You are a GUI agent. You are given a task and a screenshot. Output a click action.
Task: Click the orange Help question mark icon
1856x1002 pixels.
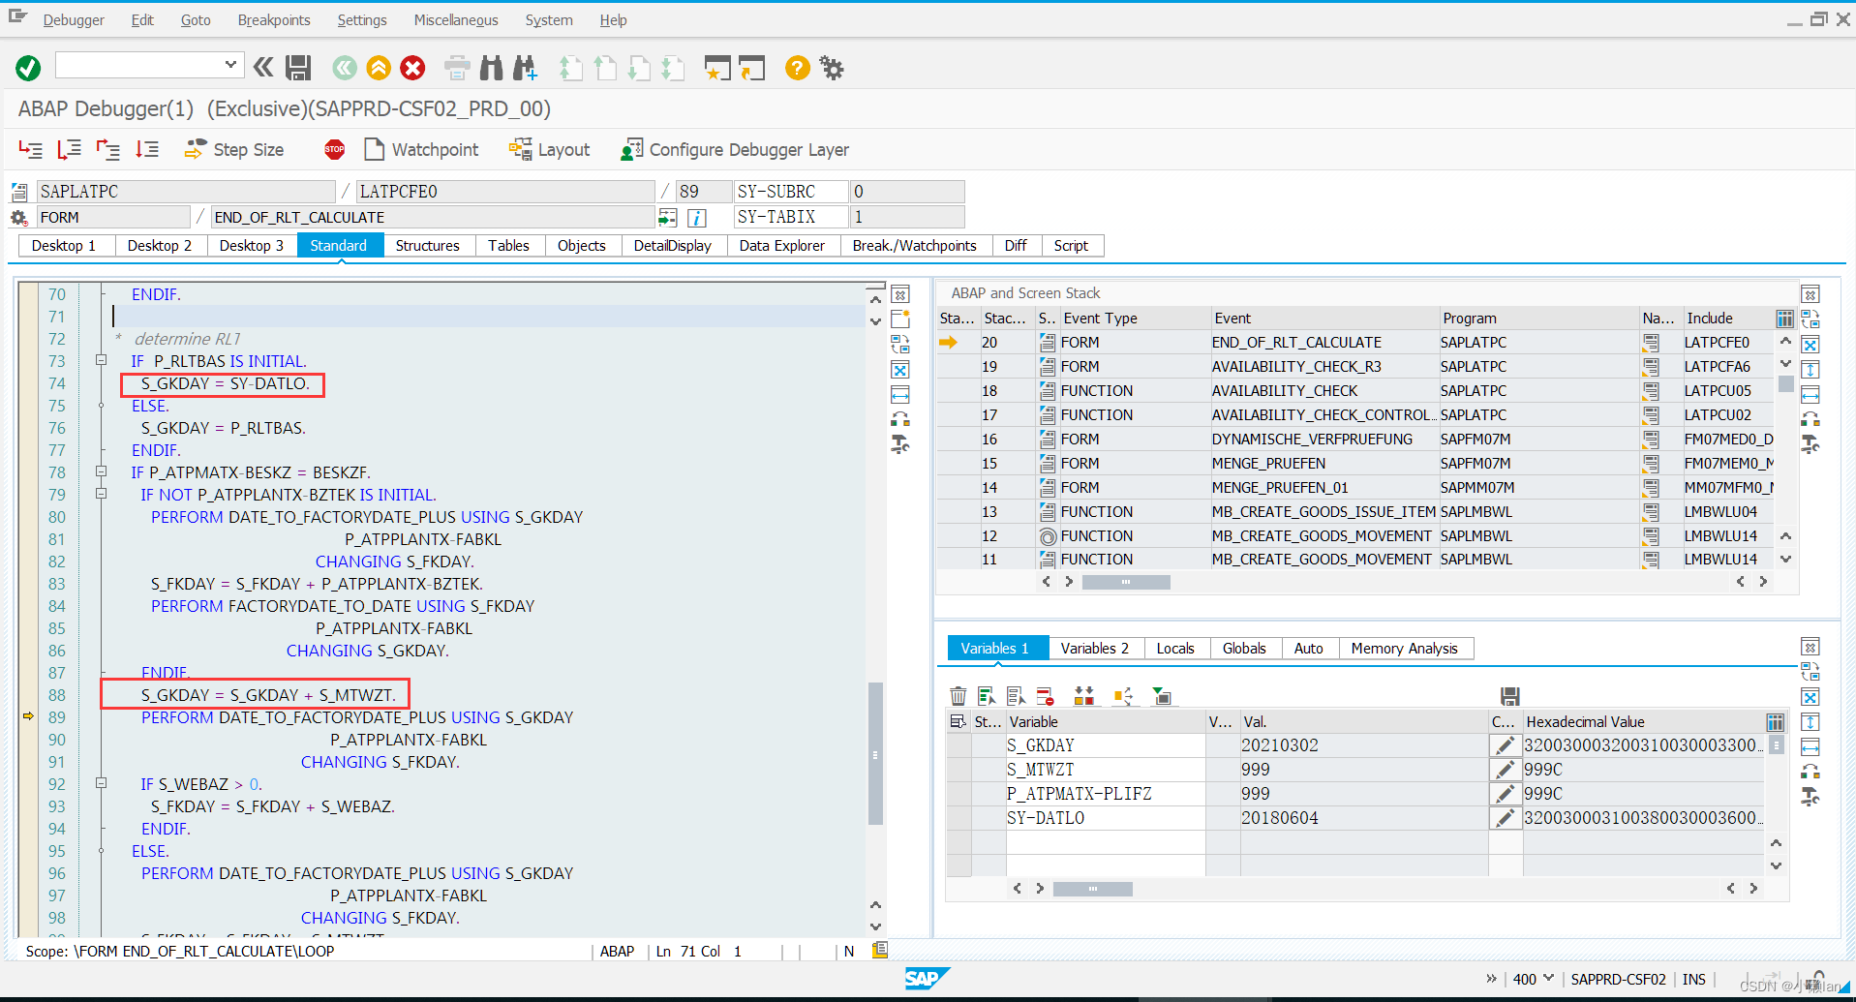click(797, 68)
